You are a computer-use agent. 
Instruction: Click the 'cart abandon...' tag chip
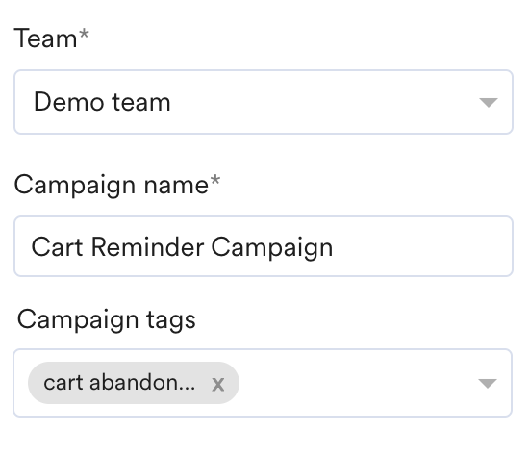pos(134,383)
